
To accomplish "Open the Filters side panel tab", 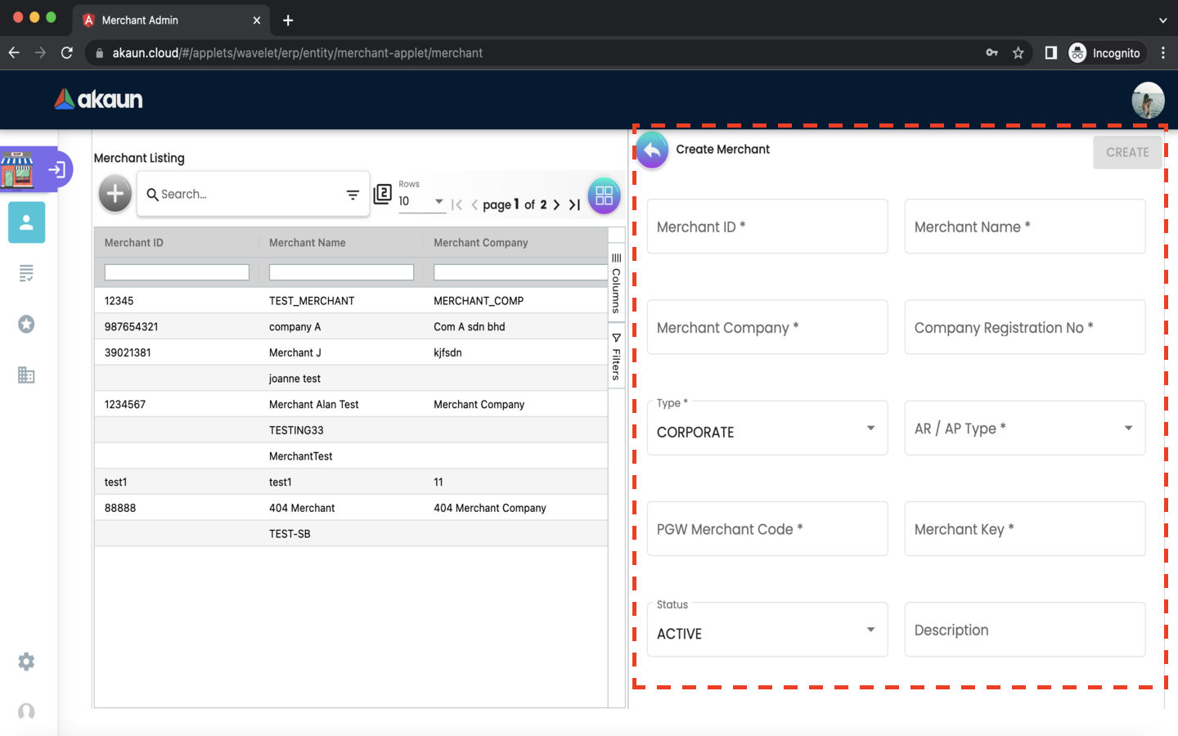I will tap(616, 357).
